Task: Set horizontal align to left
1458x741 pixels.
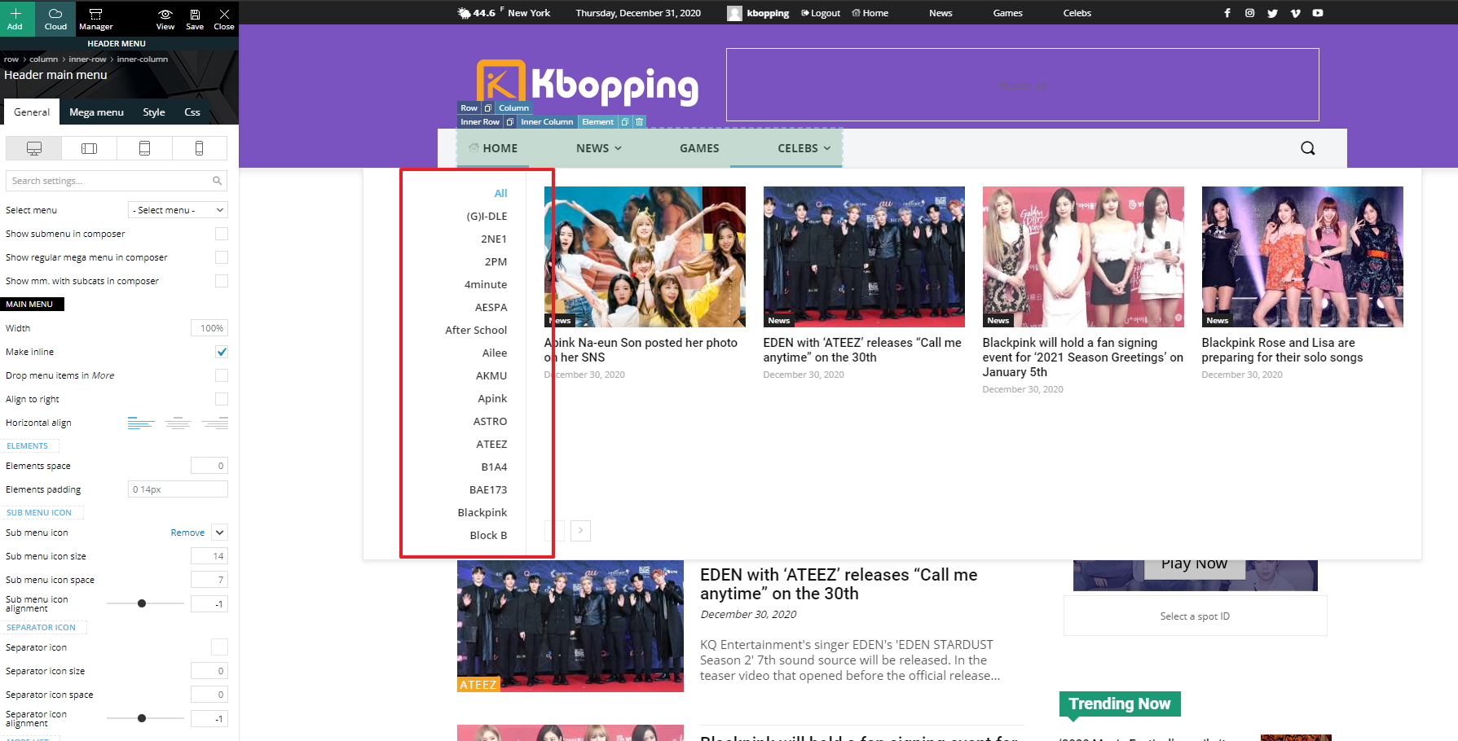Action: coord(141,423)
